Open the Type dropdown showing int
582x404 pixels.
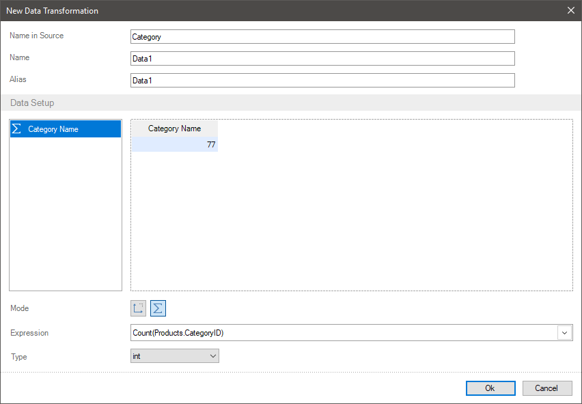point(175,356)
